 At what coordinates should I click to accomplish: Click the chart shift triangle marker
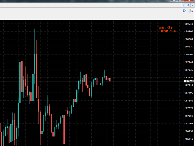pos(113,22)
